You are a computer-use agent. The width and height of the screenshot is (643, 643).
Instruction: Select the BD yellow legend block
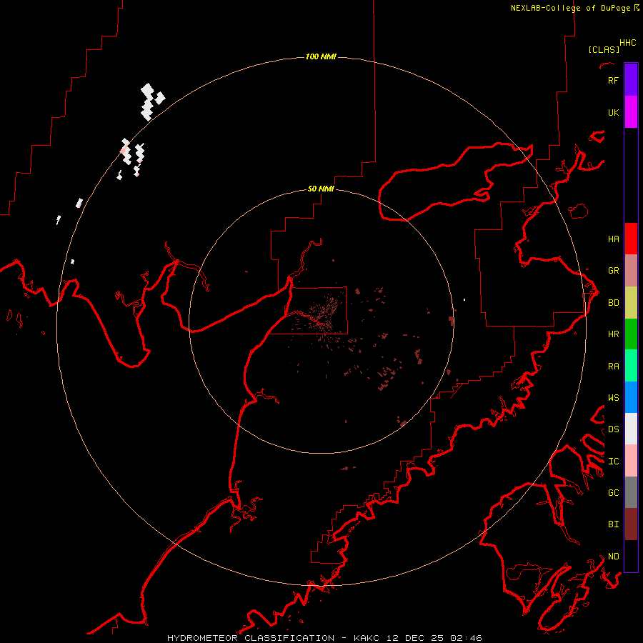coord(631,303)
